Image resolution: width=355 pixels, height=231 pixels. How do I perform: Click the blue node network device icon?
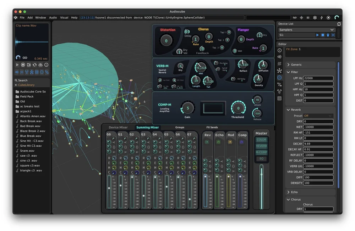click(x=32, y=72)
